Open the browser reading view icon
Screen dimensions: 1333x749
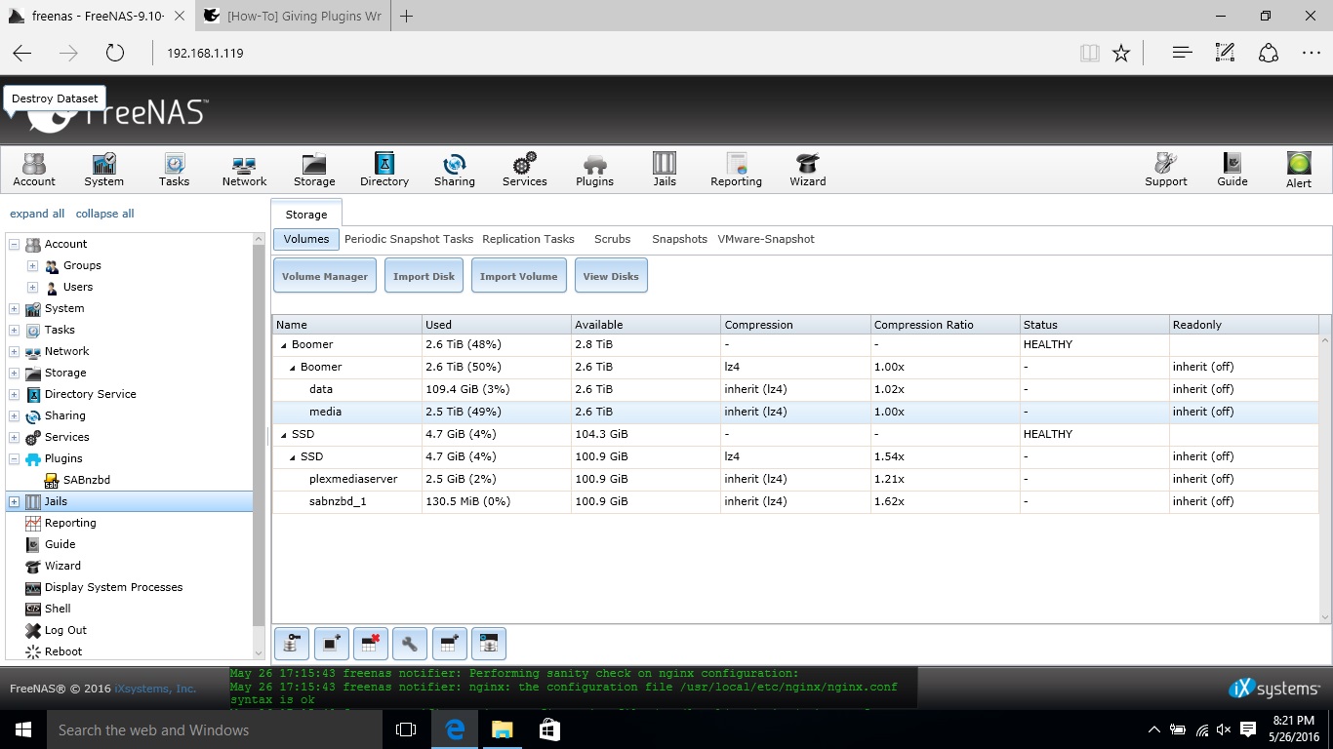coord(1090,53)
